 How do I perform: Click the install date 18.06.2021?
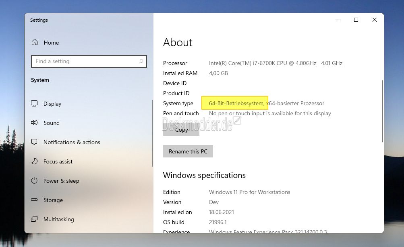tap(222, 212)
